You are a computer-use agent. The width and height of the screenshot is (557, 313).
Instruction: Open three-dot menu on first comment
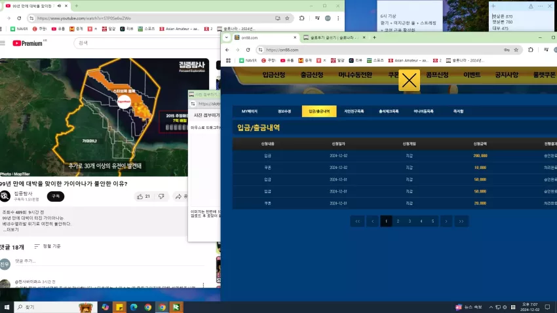(203, 285)
